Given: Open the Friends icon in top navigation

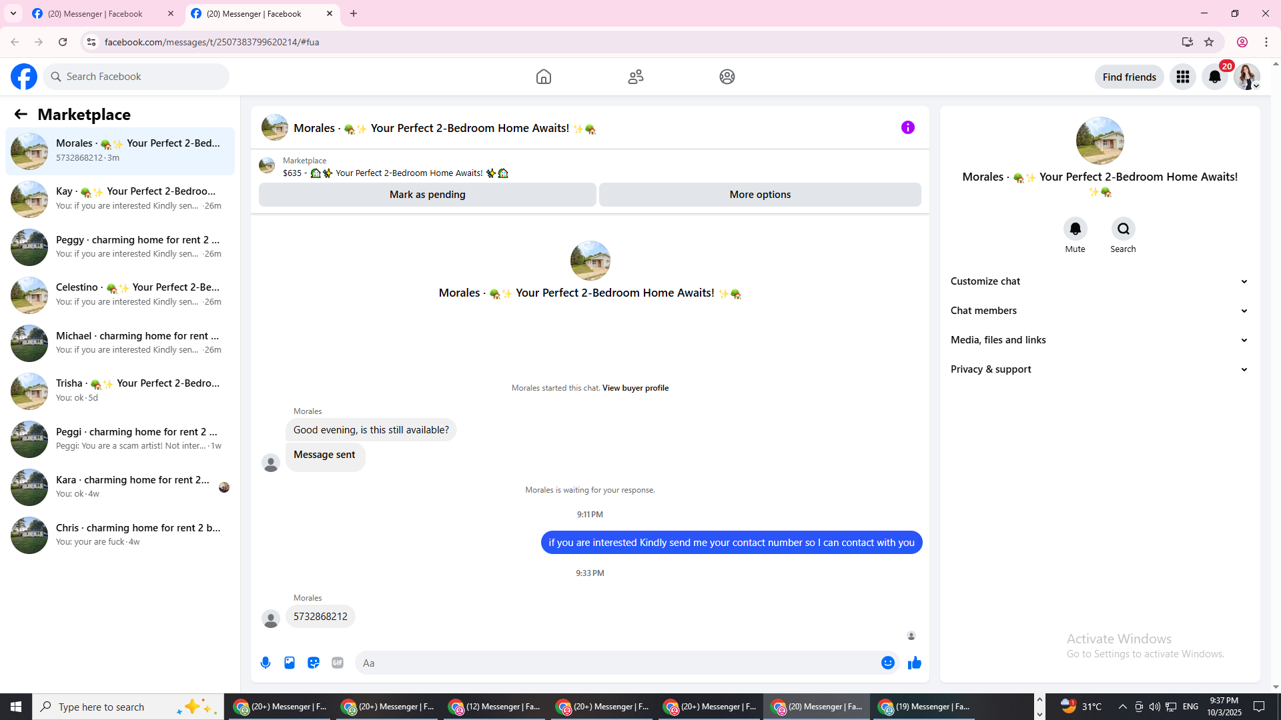Looking at the screenshot, I should 636,77.
